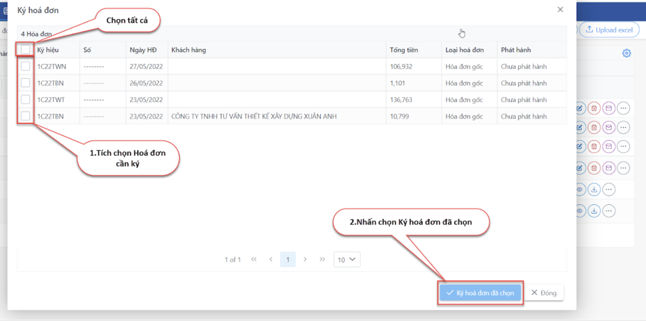Click download icon in last background row
646x321 pixels.
594,210
